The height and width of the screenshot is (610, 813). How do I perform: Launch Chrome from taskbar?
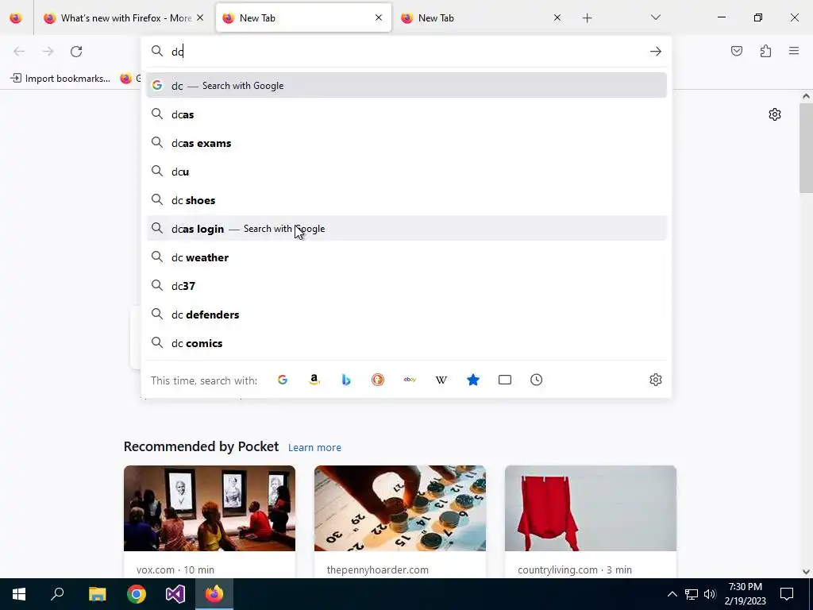(137, 594)
